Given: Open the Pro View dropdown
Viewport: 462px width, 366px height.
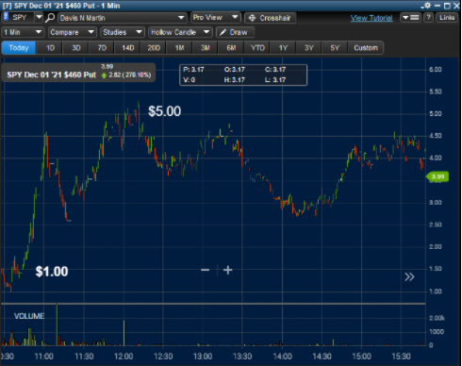Looking at the screenshot, I should click(x=216, y=18).
